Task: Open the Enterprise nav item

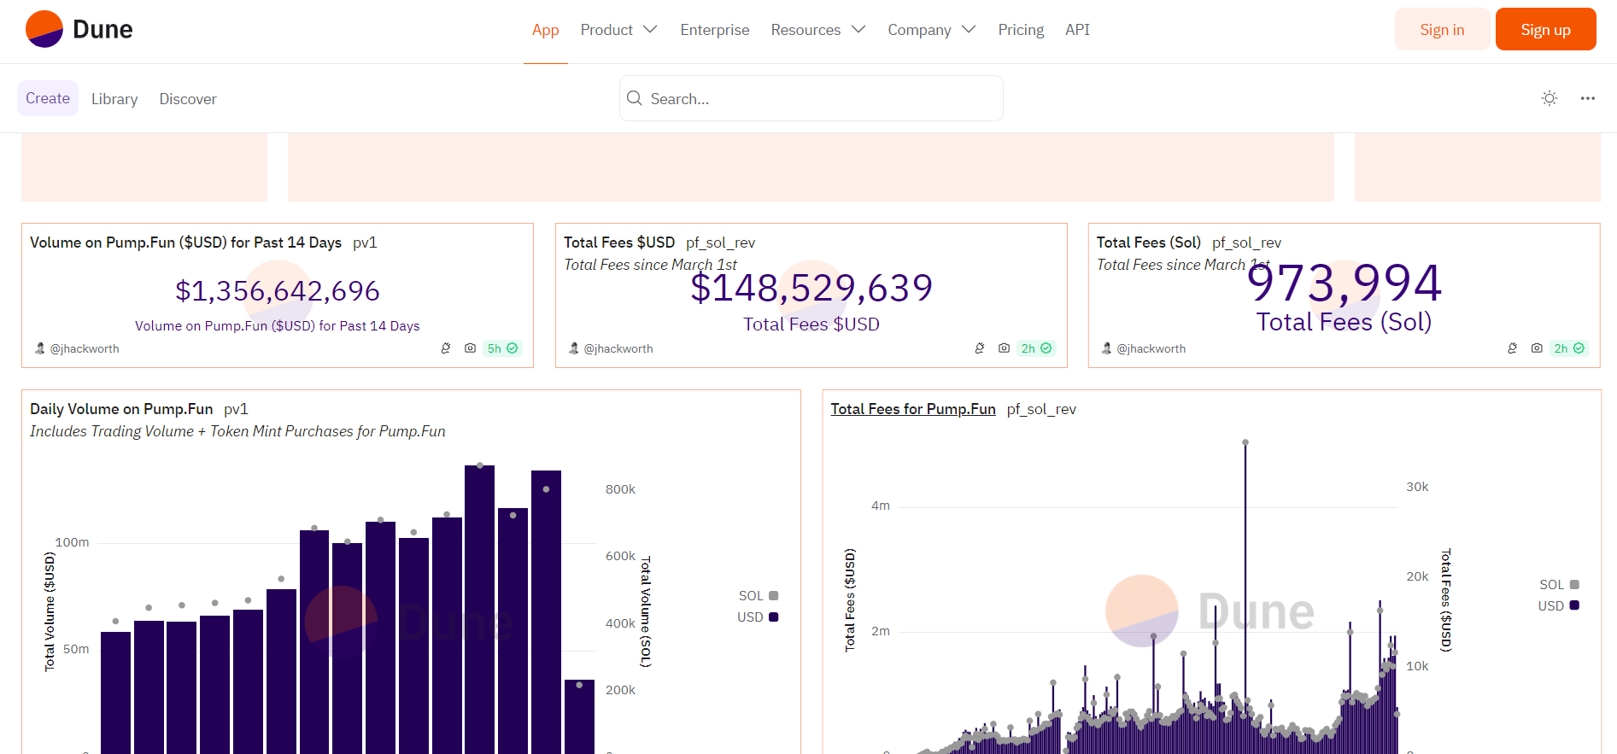Action: [715, 30]
